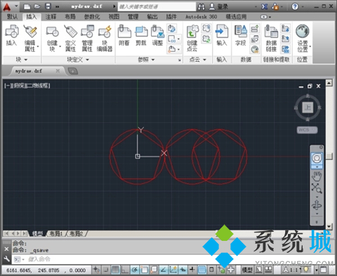Click the Clip (剪裁) reference tool

(141, 35)
